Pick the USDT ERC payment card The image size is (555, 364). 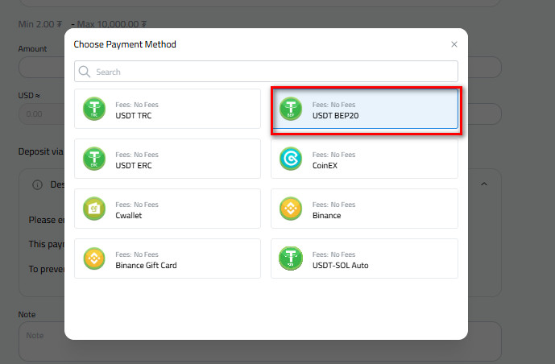(168, 159)
